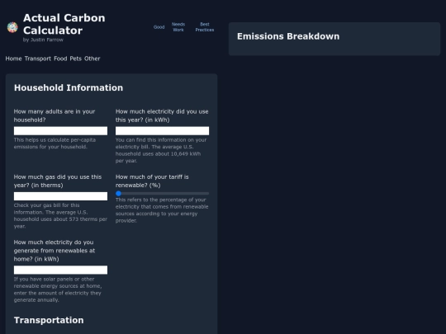The image size is (446, 334).
Task: Click the Actual Carbon Calculator title
Action: click(x=64, y=24)
